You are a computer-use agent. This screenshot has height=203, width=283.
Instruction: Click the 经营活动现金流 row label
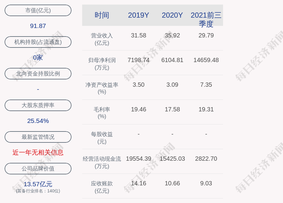(102, 163)
